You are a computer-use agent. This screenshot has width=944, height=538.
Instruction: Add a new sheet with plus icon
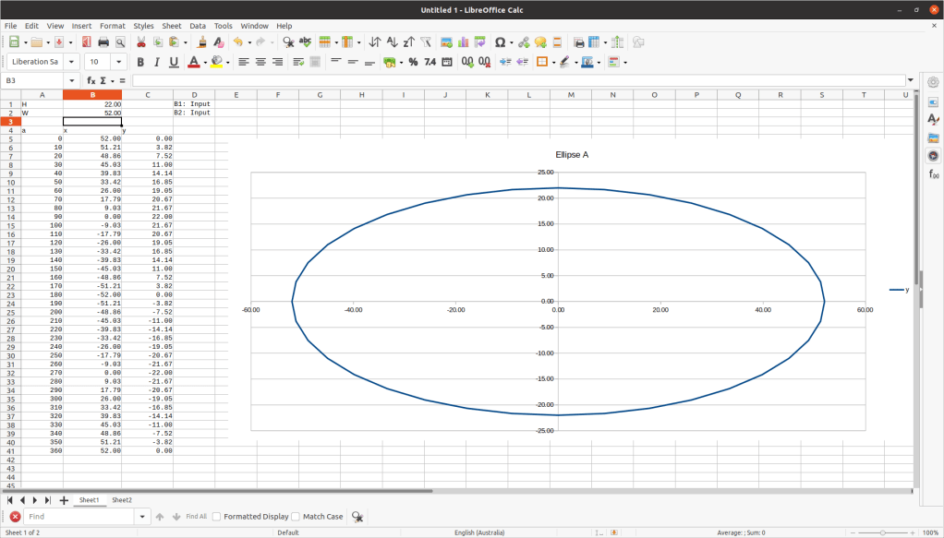[x=64, y=500]
